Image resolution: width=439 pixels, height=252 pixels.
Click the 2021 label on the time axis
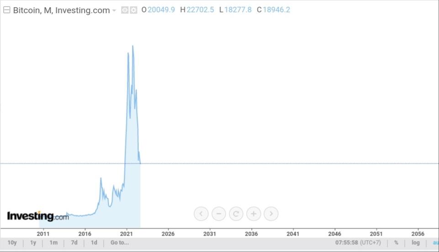(x=126, y=234)
